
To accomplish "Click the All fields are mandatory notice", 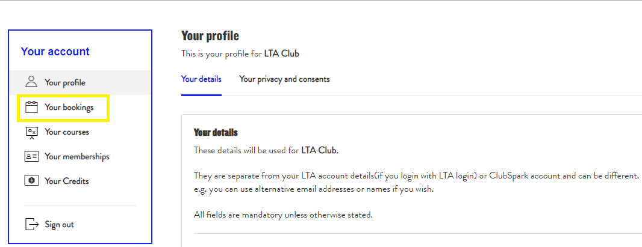I will pyautogui.click(x=283, y=215).
